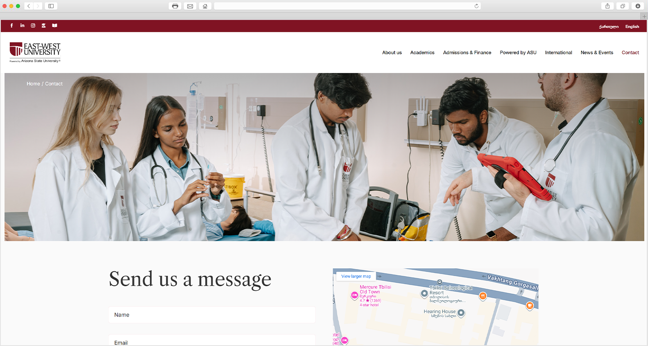Open Admissions & Finance menu
The width and height of the screenshot is (648, 346).
click(467, 52)
